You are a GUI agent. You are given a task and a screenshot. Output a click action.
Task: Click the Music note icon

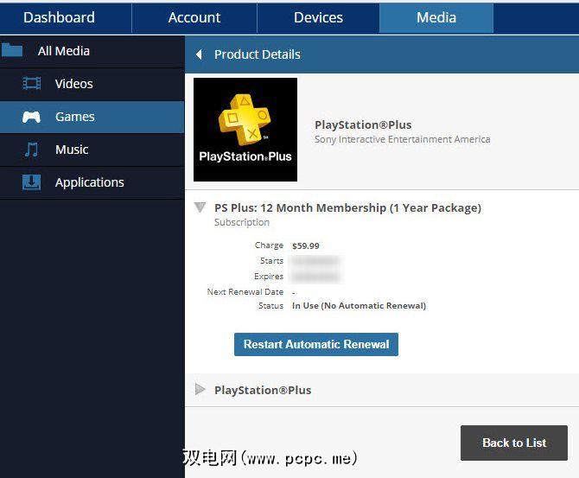[x=31, y=150]
